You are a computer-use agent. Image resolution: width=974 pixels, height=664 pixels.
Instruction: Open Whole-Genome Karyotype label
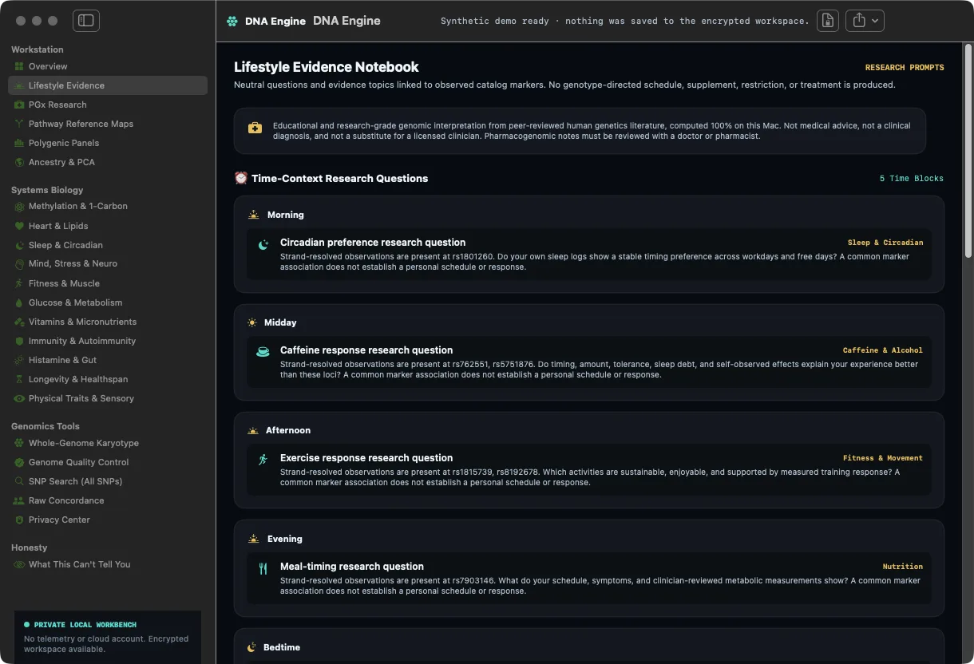tap(84, 443)
